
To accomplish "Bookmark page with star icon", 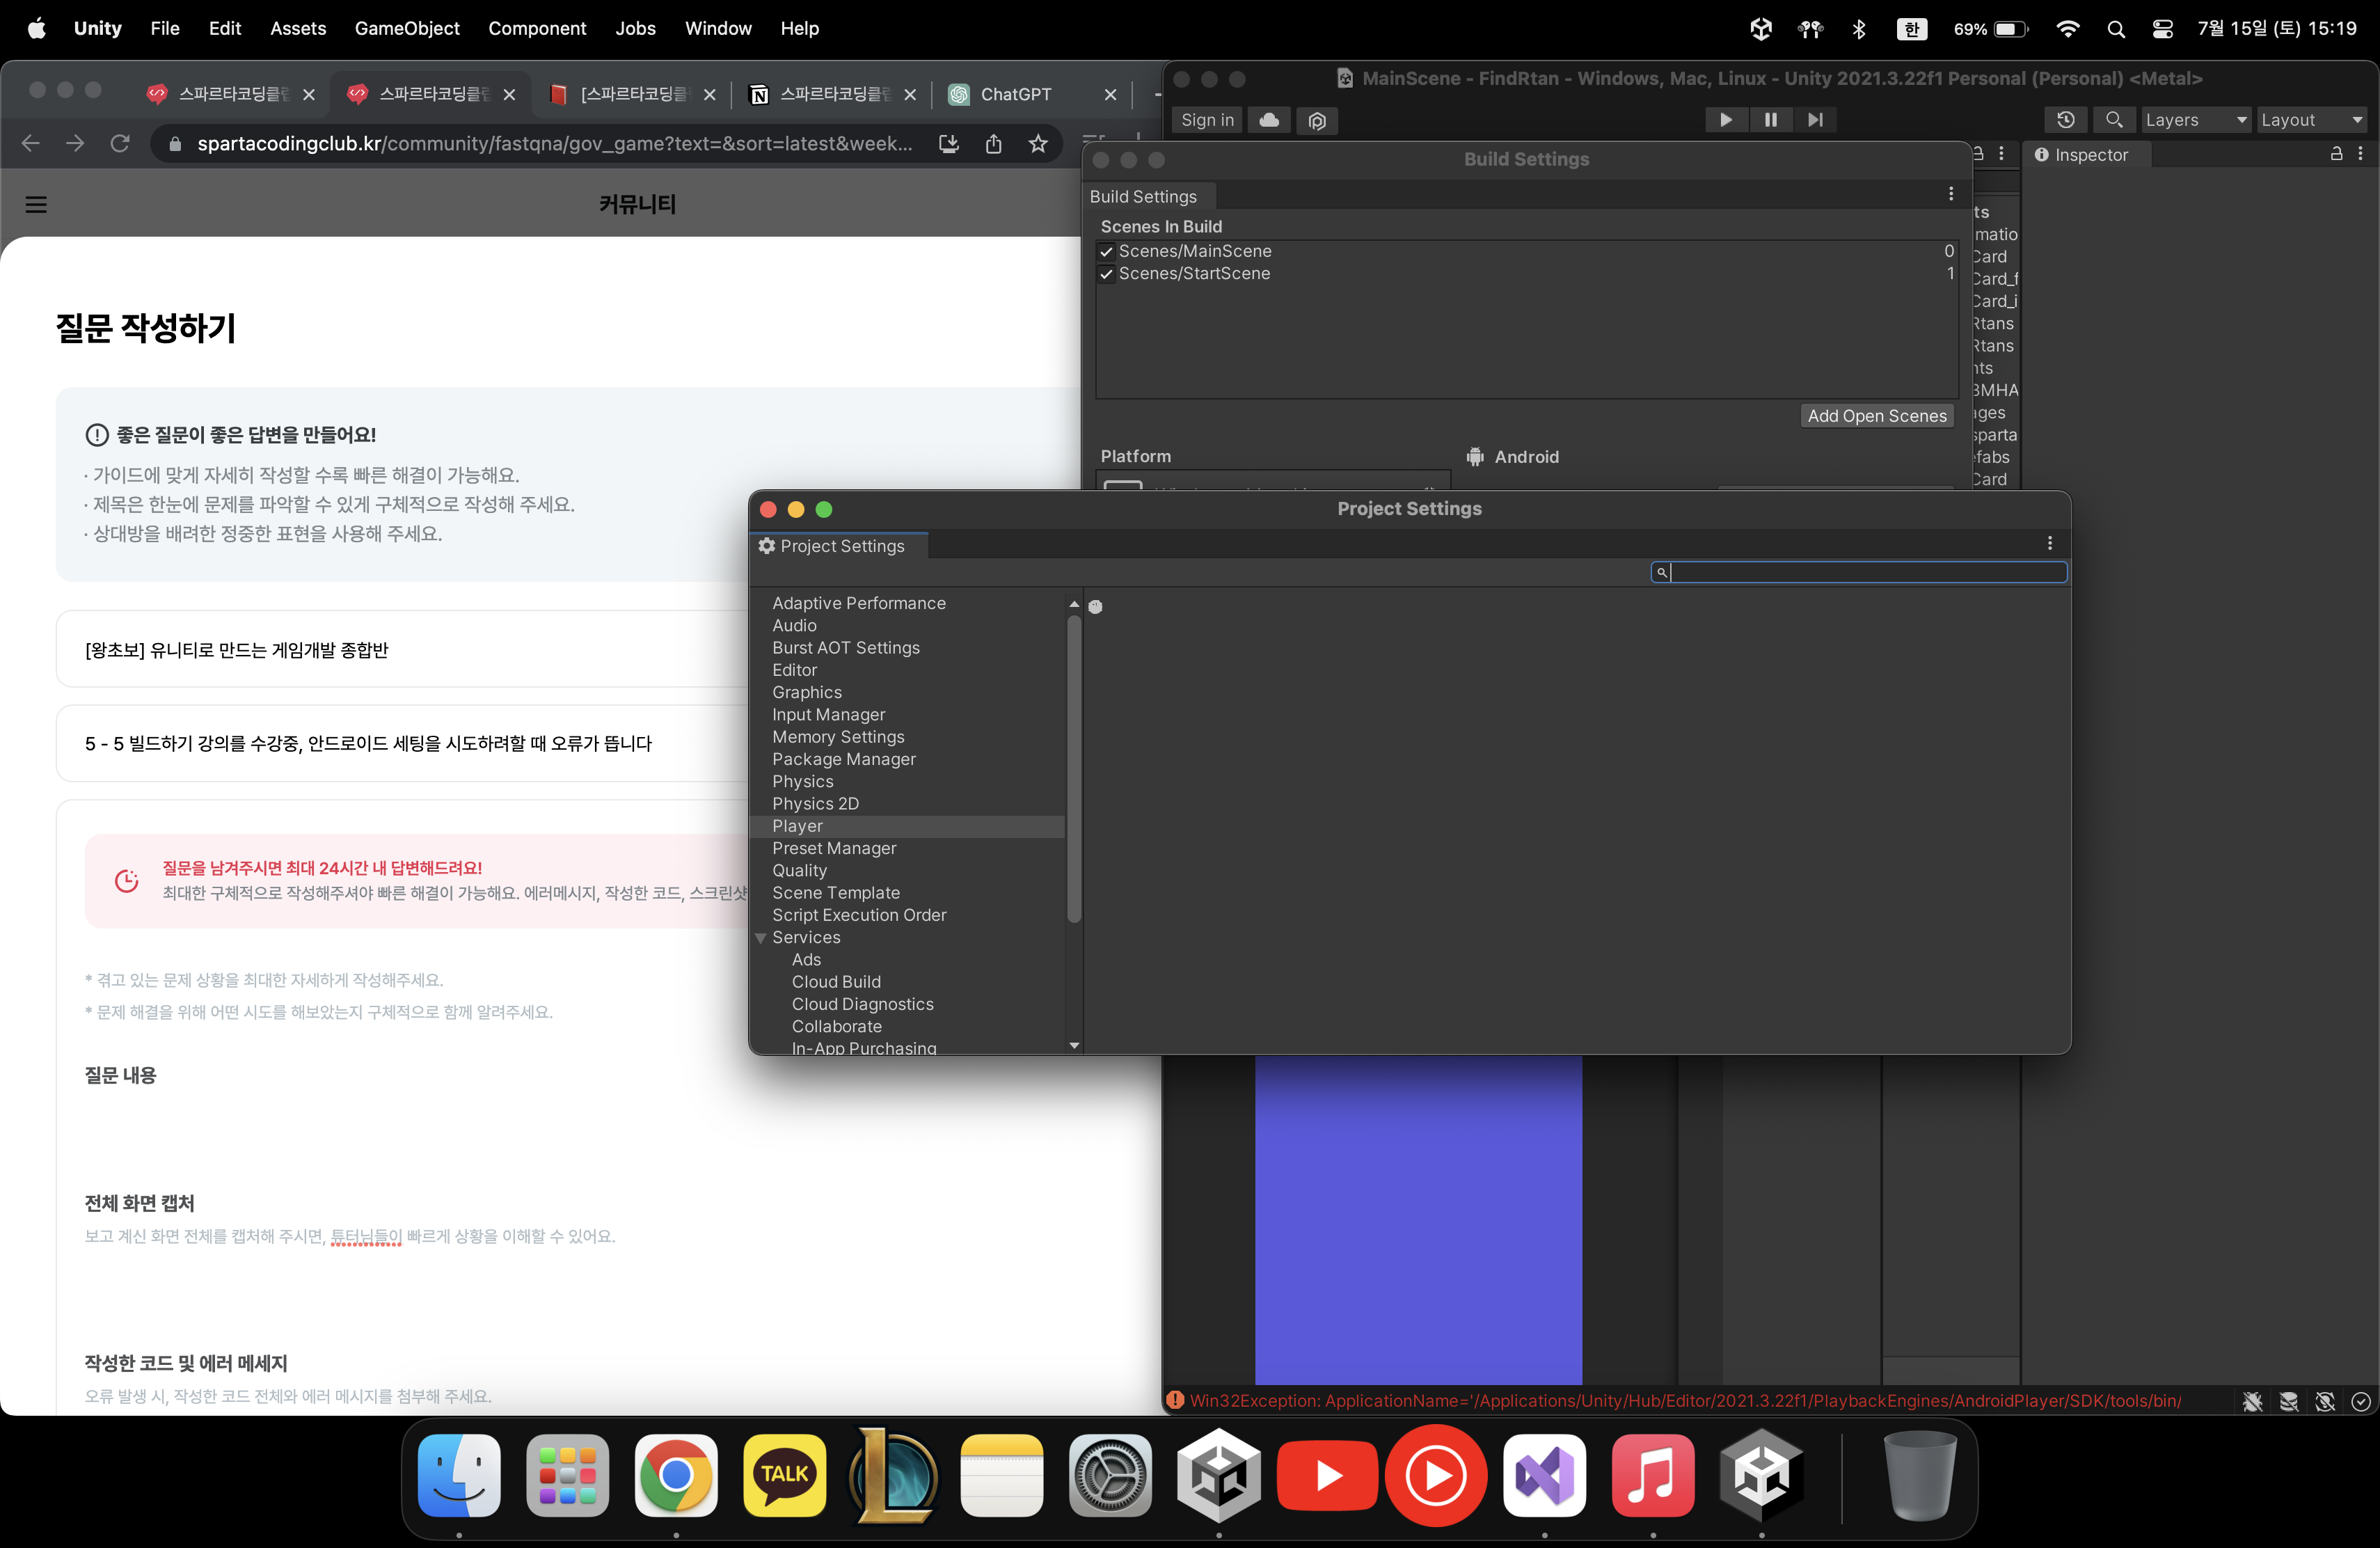I will [x=1038, y=144].
